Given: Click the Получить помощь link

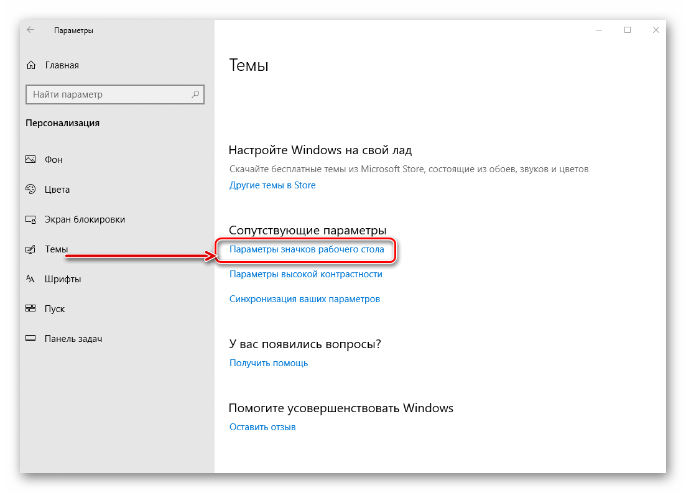Looking at the screenshot, I should tap(269, 363).
